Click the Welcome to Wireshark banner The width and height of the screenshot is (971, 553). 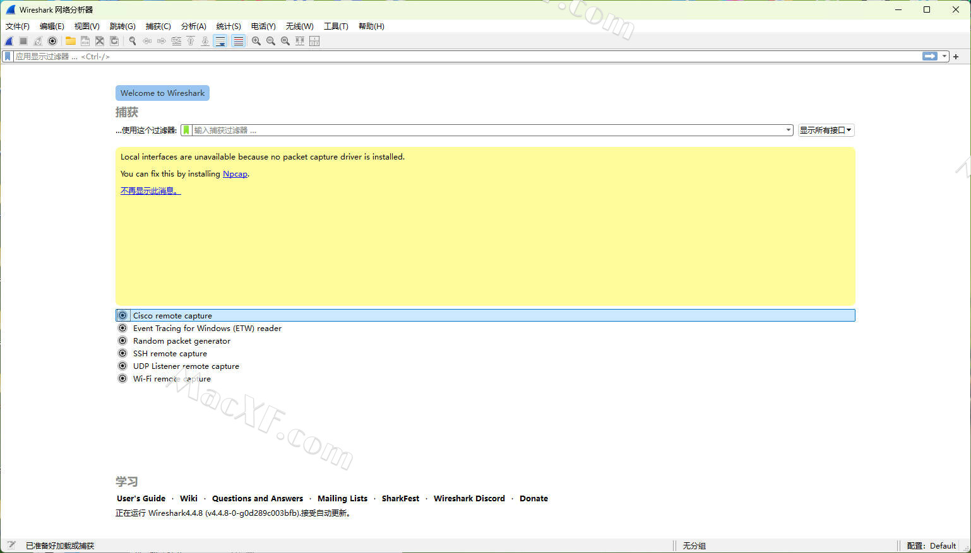(162, 93)
